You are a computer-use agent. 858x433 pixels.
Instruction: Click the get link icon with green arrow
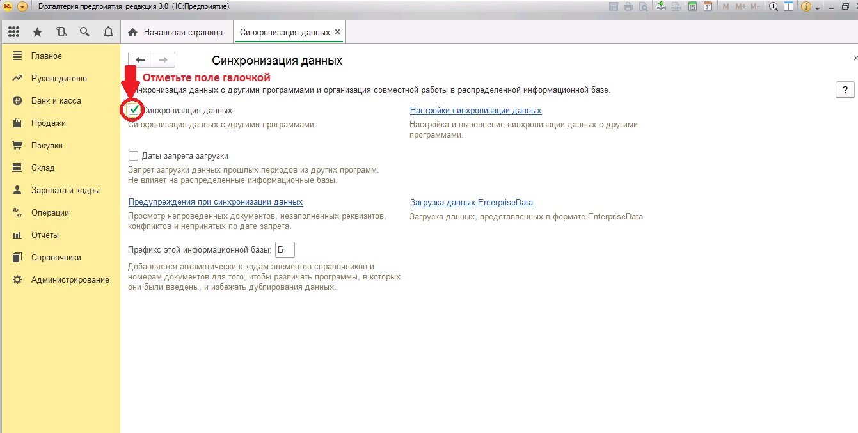pos(660,6)
